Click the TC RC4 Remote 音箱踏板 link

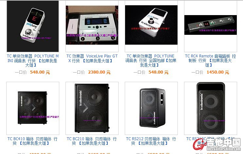tap(211, 61)
